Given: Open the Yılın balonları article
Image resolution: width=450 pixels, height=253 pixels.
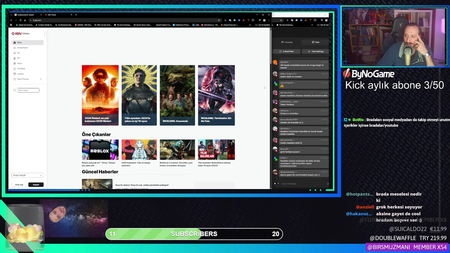Looking at the screenshot, I should [x=216, y=153].
